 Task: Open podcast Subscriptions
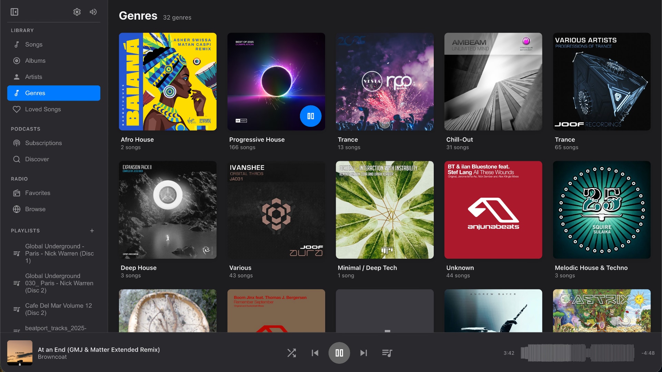[54, 143]
